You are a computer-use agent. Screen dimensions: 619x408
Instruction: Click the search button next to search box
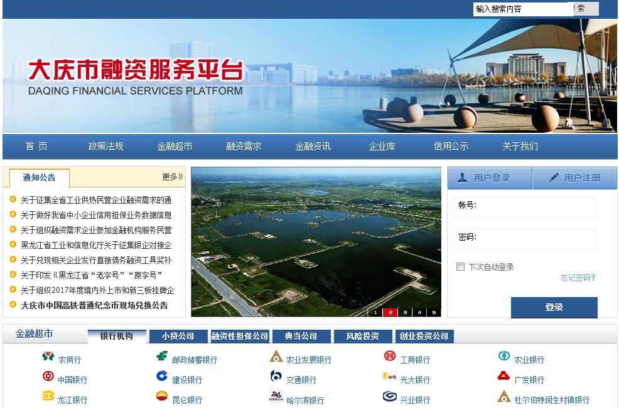pos(586,9)
